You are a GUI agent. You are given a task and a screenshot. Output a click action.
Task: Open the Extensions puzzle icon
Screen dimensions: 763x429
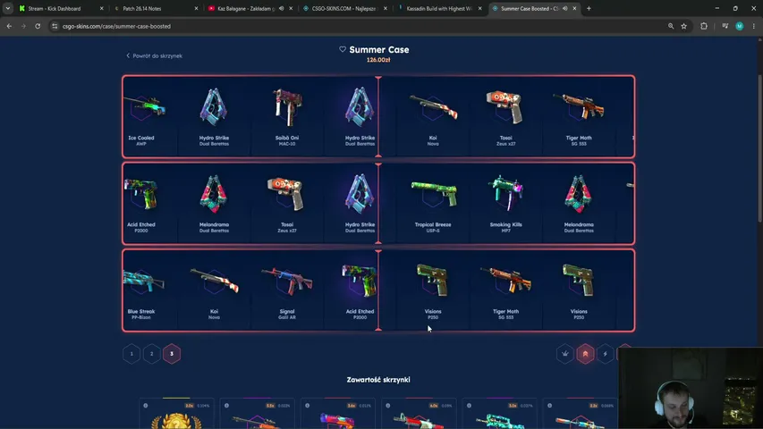point(704,26)
